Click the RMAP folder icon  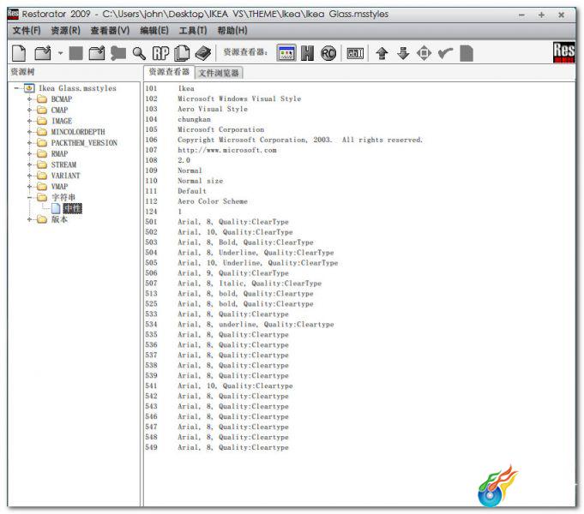[42, 153]
